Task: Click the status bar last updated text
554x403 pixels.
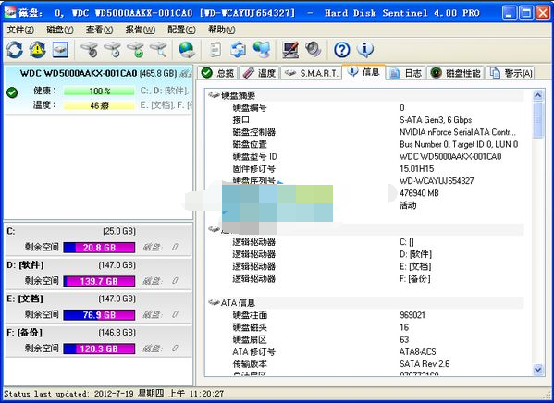Action: pos(114,394)
